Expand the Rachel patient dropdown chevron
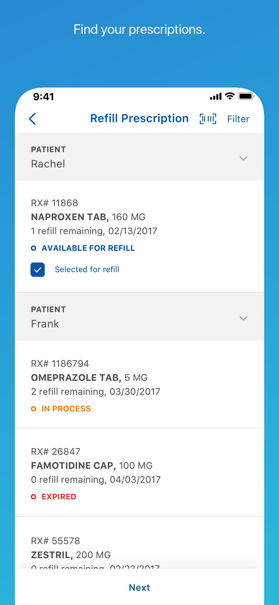Image resolution: width=279 pixels, height=605 pixels. 243,158
